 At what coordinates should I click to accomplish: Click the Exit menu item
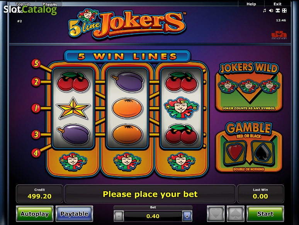[x=277, y=4]
